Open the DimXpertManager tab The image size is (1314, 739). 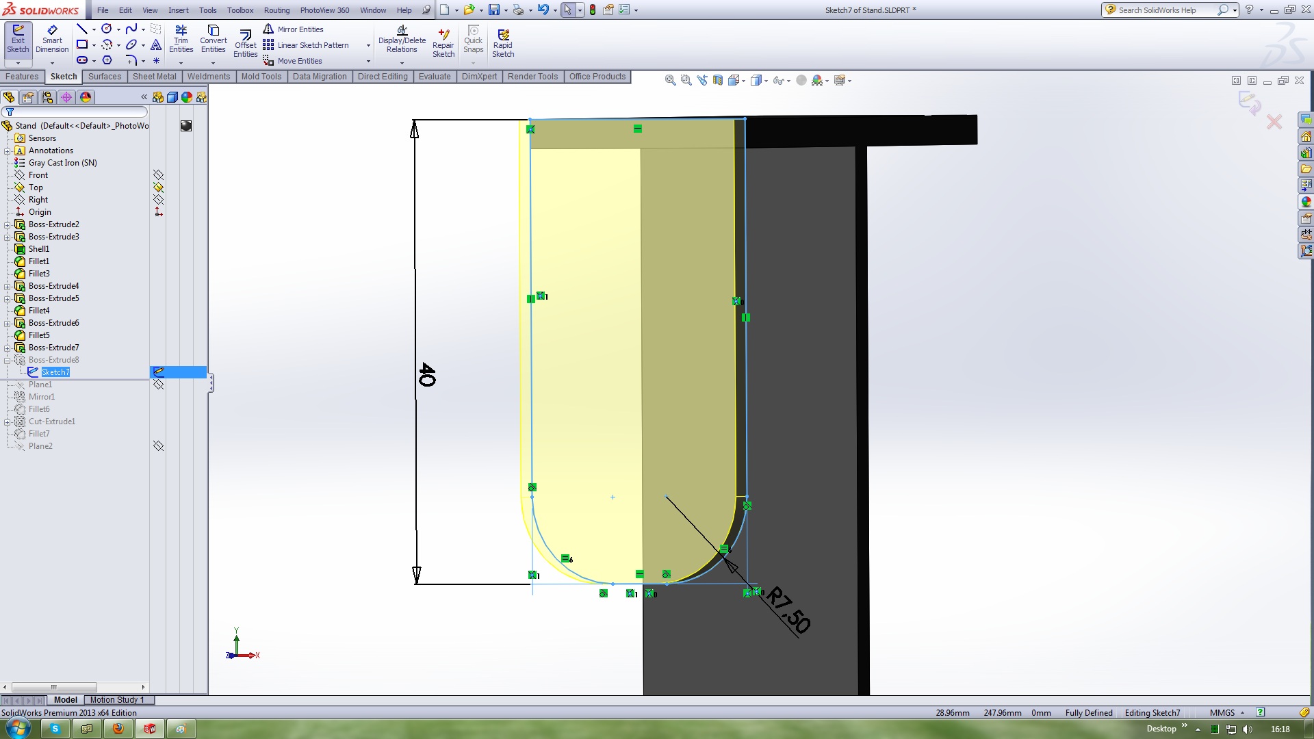point(66,97)
